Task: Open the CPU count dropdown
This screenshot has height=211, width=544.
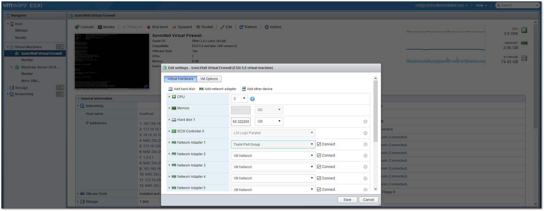Action: pyautogui.click(x=239, y=99)
